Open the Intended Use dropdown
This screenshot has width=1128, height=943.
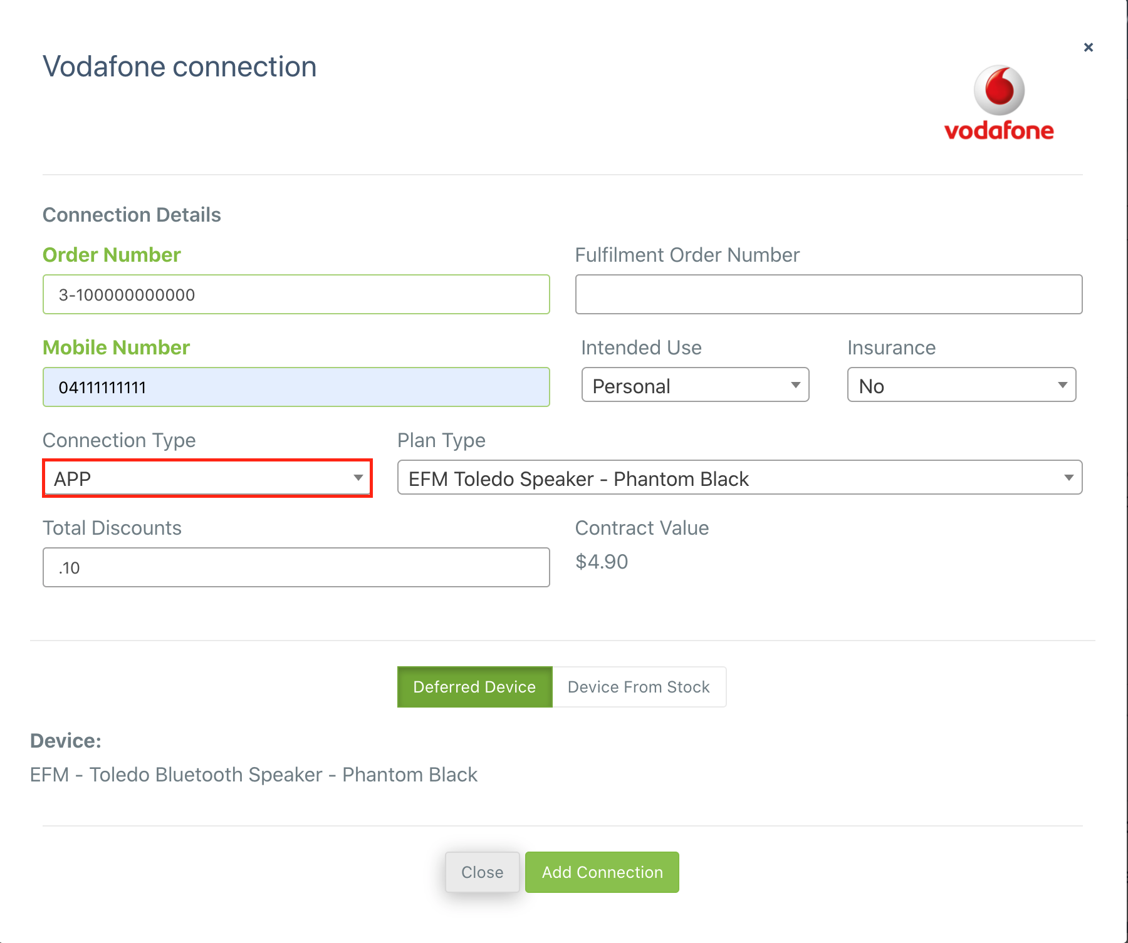point(696,384)
